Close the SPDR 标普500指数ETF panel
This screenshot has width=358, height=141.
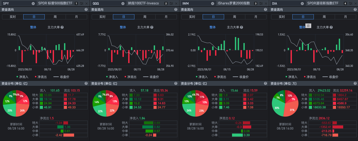point(87,4)
